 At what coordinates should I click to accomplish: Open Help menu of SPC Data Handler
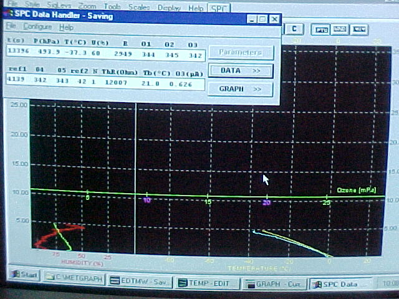click(66, 27)
